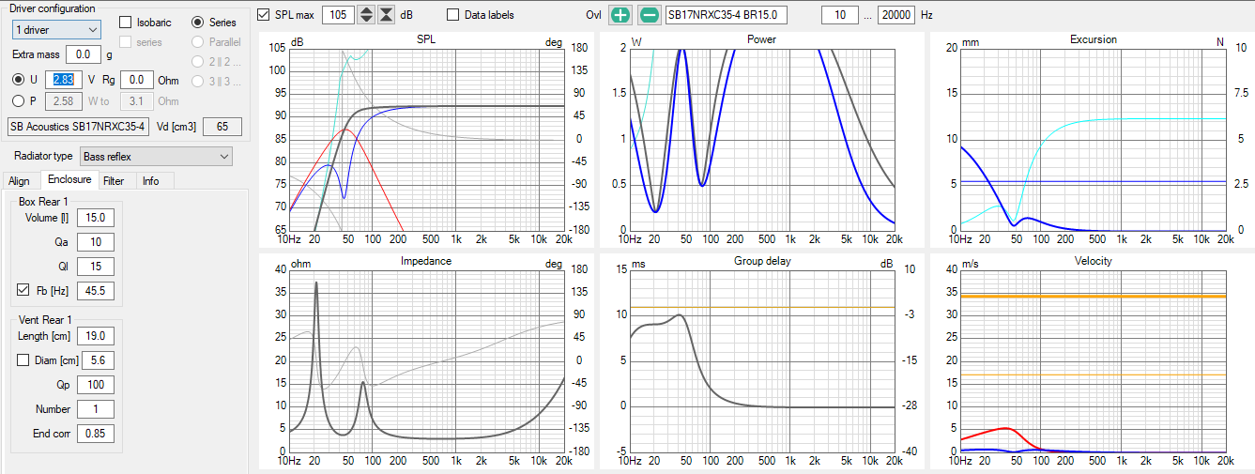Image resolution: width=1255 pixels, height=474 pixels.
Task: Open the Info tab
Action: (x=150, y=181)
